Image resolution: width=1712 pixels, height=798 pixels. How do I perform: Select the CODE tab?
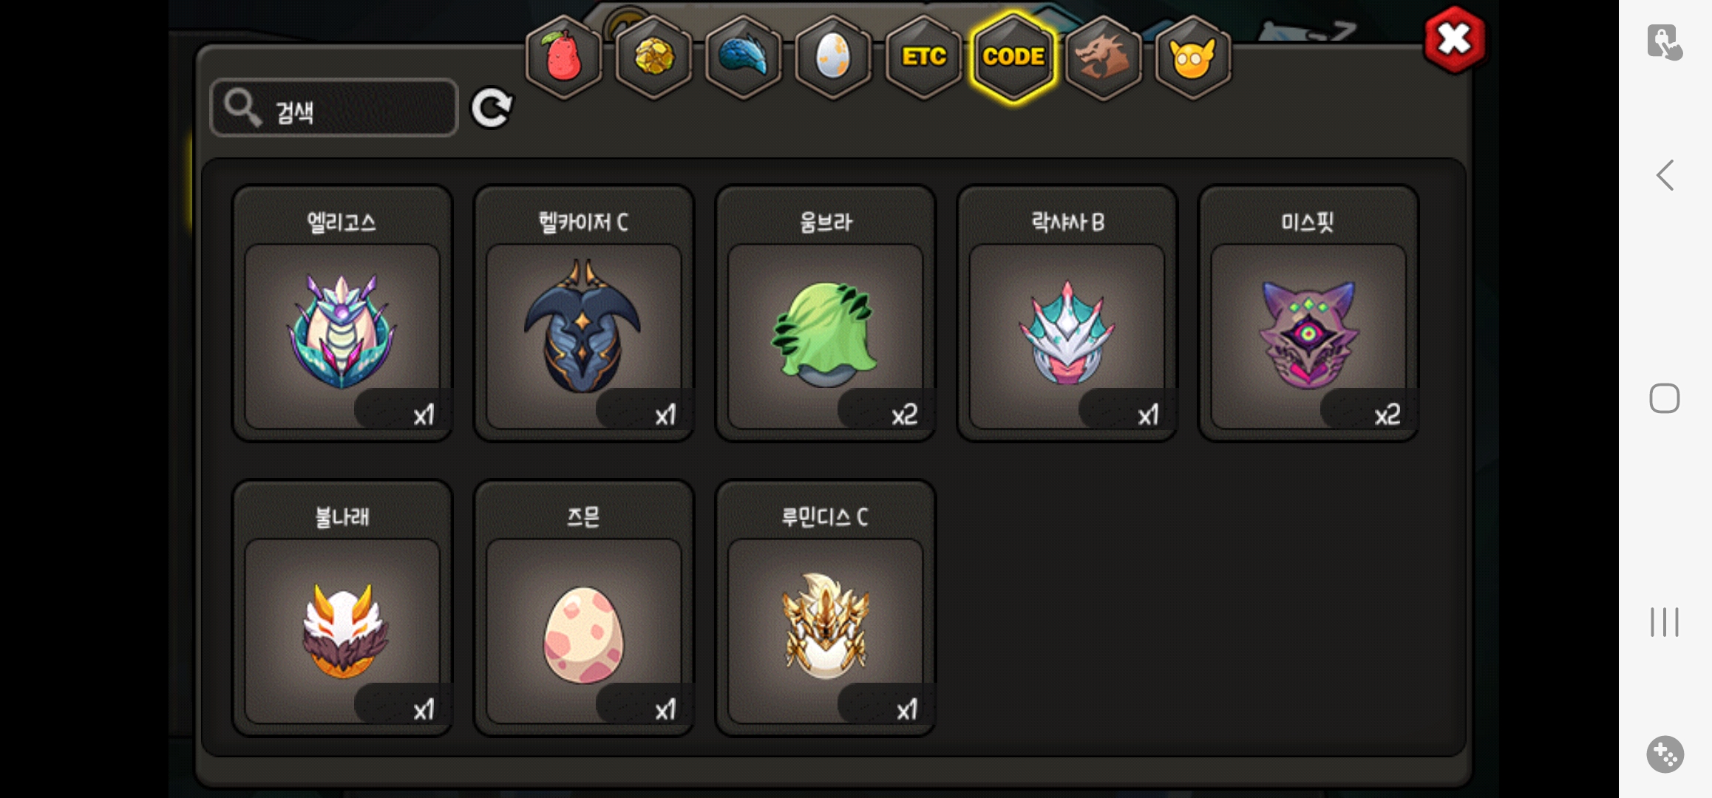(x=1013, y=57)
